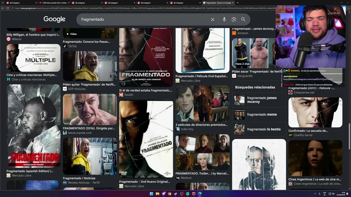Go back to the previous page
The image size is (351, 197).
(x=3, y=8)
